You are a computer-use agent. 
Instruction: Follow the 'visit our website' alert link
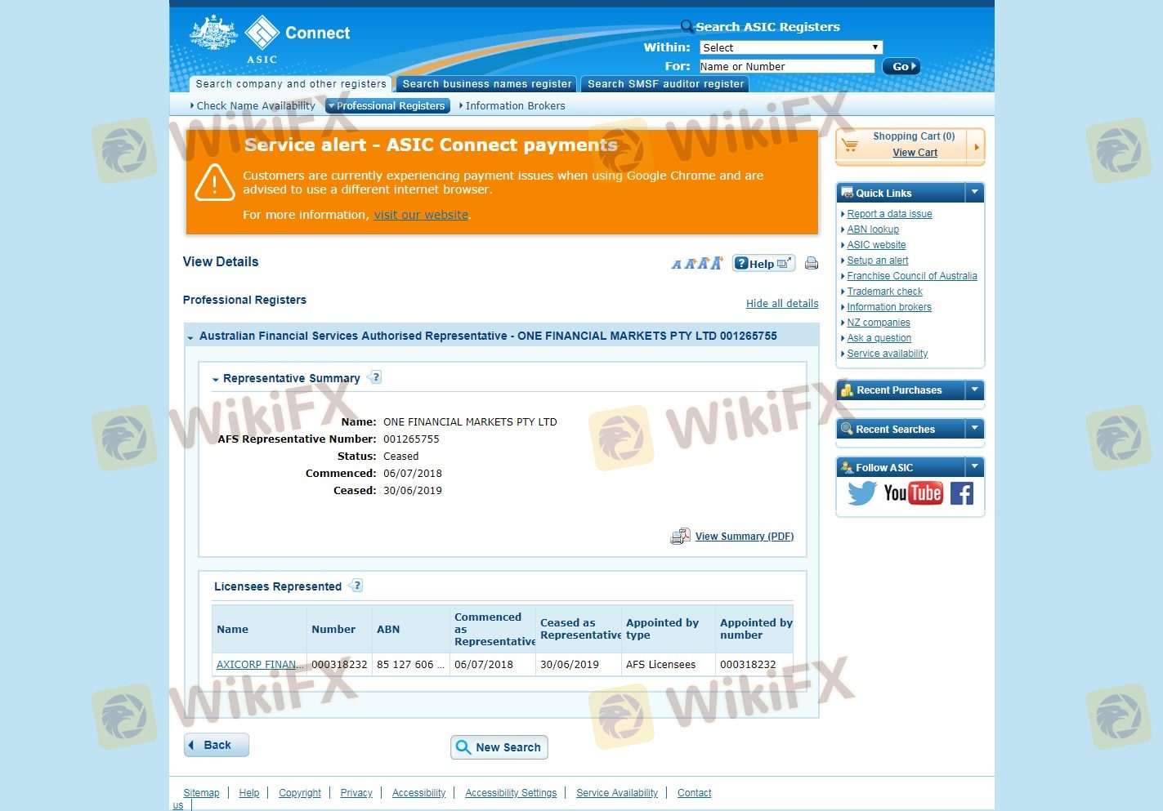point(421,215)
